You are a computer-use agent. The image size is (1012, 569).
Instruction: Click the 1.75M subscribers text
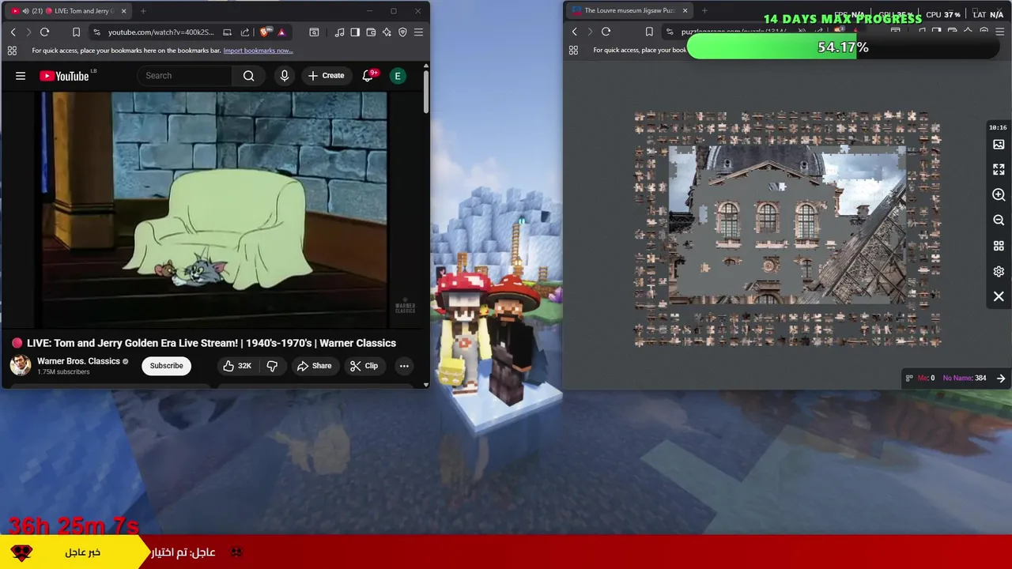pos(63,372)
